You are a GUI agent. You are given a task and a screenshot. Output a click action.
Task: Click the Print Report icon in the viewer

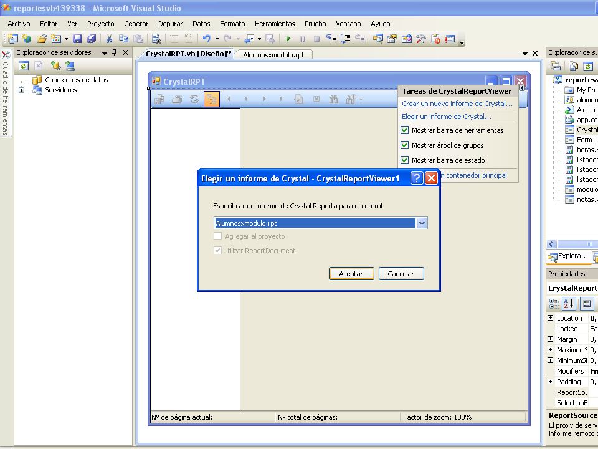pos(177,99)
